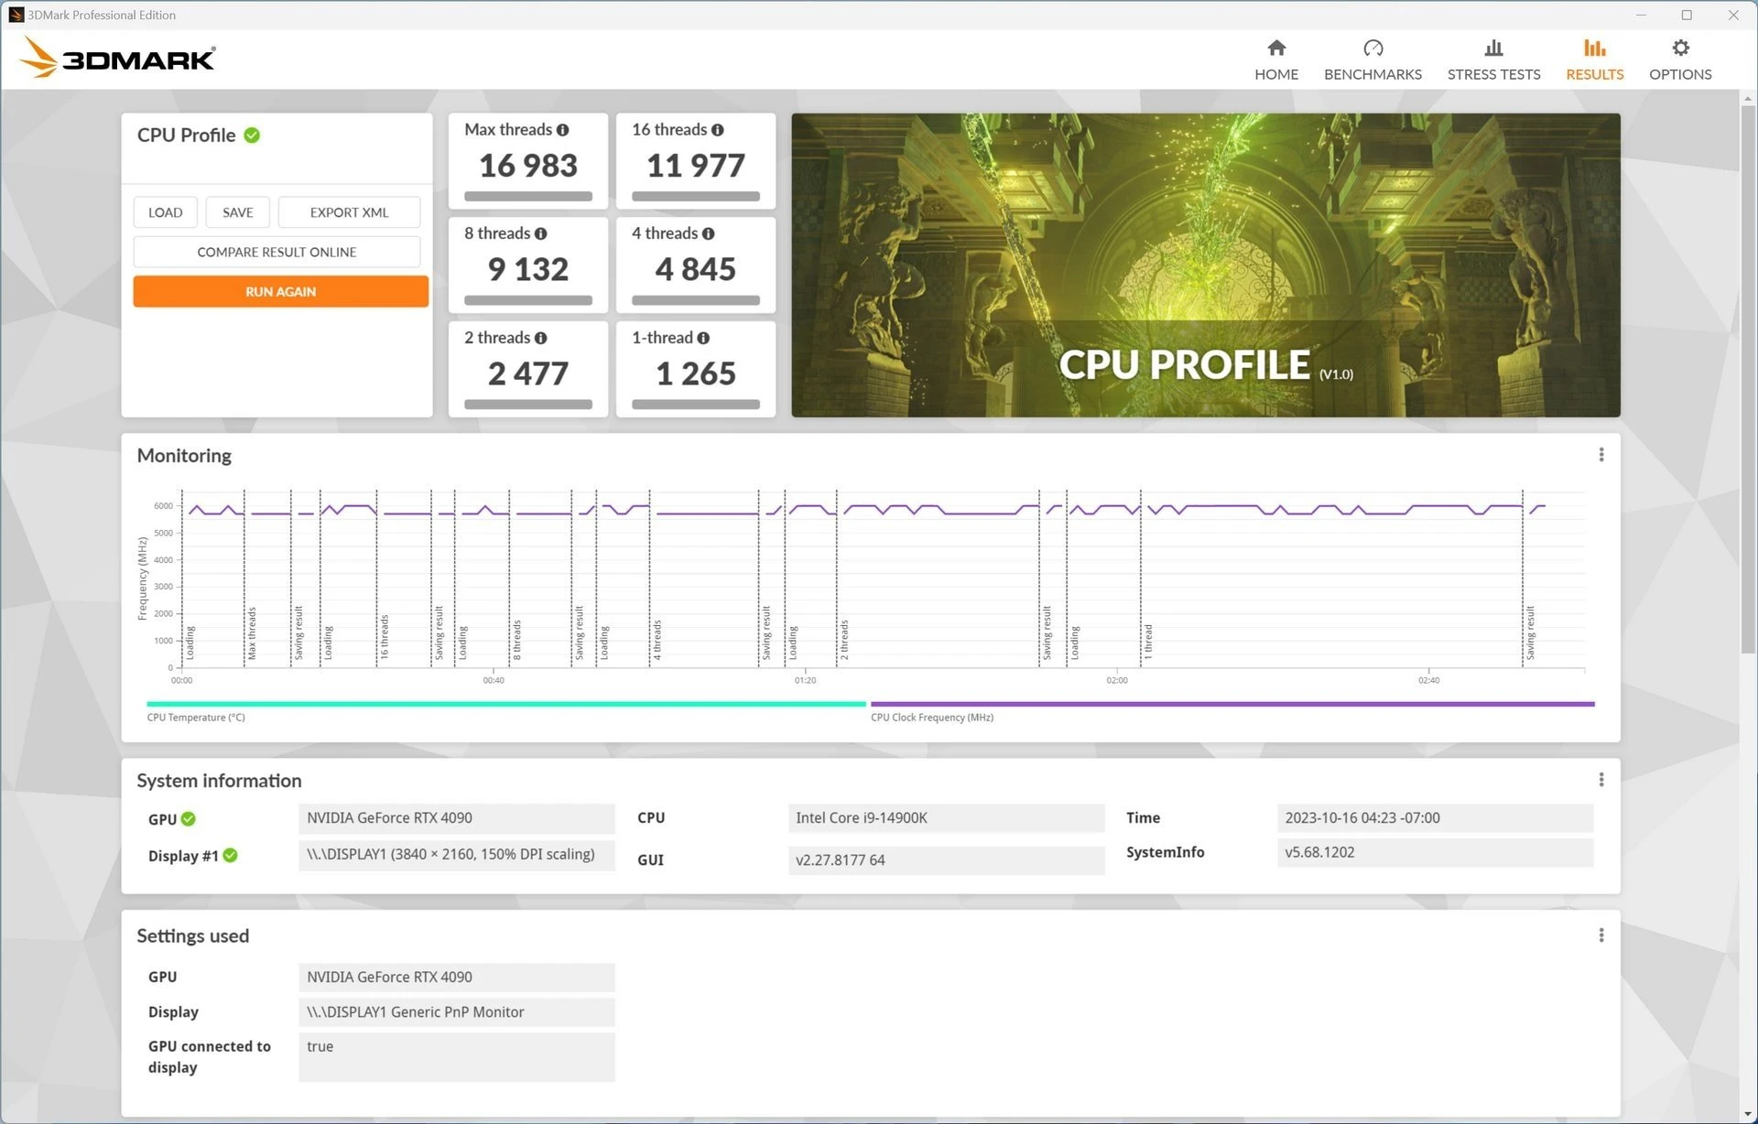The width and height of the screenshot is (1758, 1124).
Task: Click the 2 threads info icon
Action: pos(540,338)
